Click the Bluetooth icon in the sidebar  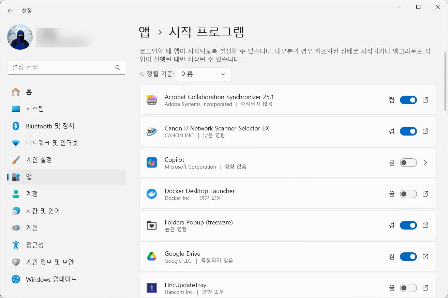coord(16,126)
